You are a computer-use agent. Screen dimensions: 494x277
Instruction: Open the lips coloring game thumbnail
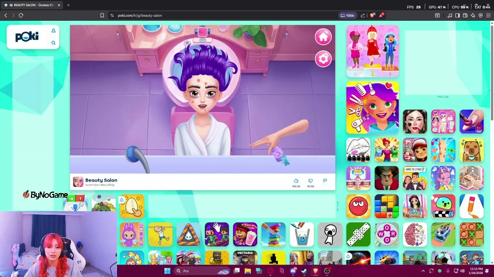point(358,150)
